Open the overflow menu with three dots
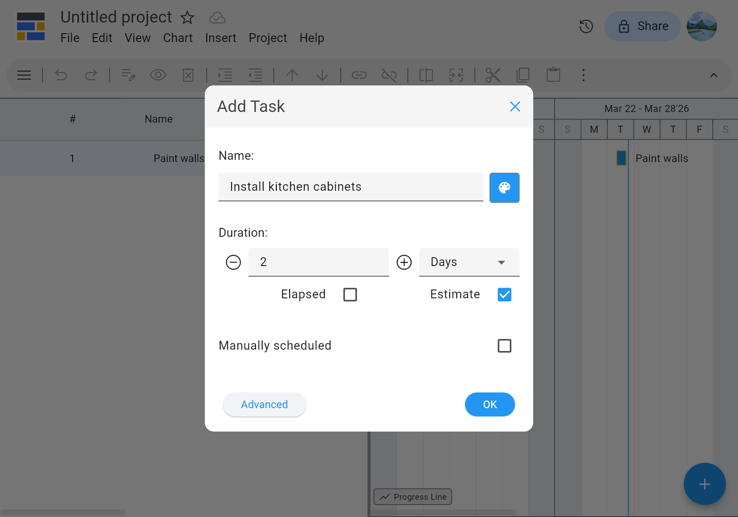Screen dimensions: 738x517 pyautogui.click(x=583, y=75)
